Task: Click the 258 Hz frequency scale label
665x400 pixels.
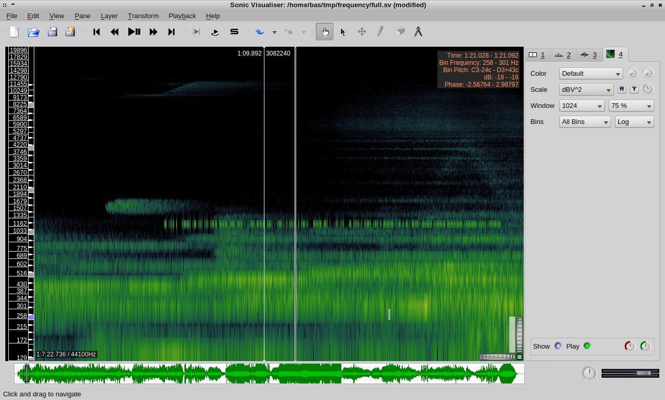Action: (22, 316)
